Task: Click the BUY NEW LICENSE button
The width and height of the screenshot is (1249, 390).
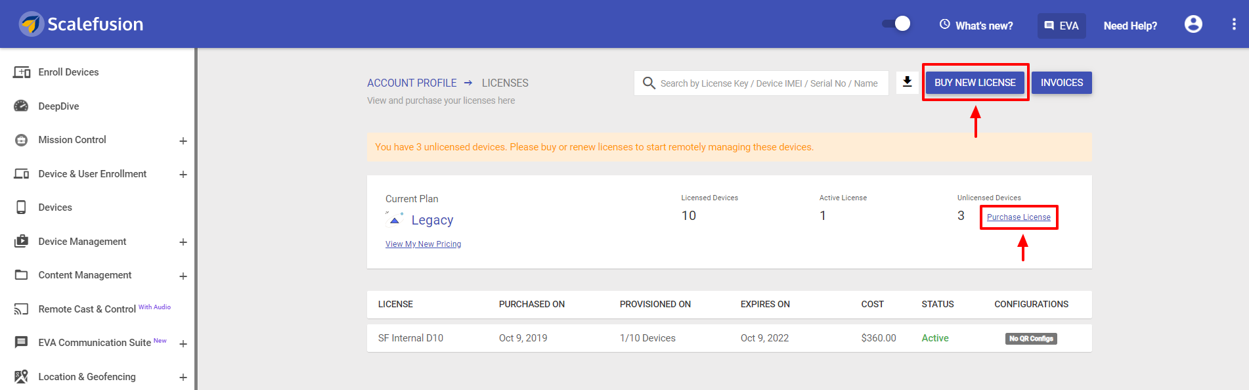Action: tap(975, 83)
